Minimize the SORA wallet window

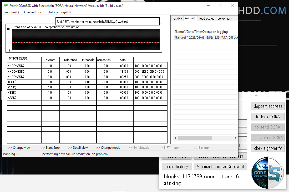point(256,95)
